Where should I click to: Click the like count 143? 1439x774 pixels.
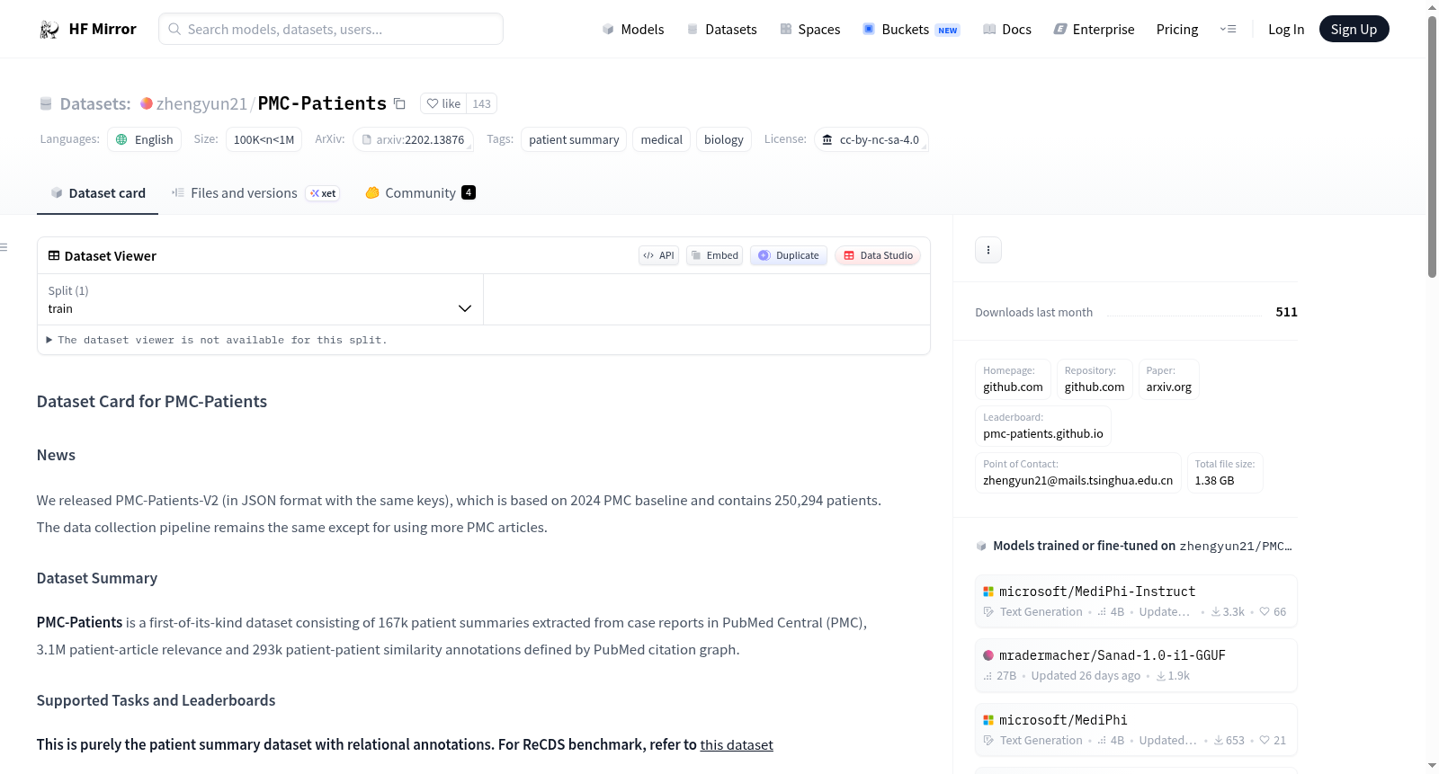pyautogui.click(x=482, y=104)
